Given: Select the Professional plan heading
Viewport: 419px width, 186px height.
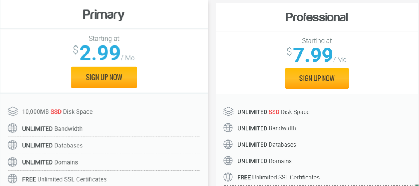Looking at the screenshot, I should tap(317, 17).
